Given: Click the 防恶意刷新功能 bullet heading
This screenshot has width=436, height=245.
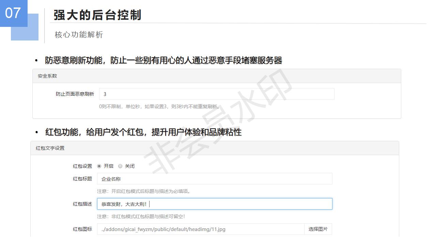Looking at the screenshot, I should point(163,61).
